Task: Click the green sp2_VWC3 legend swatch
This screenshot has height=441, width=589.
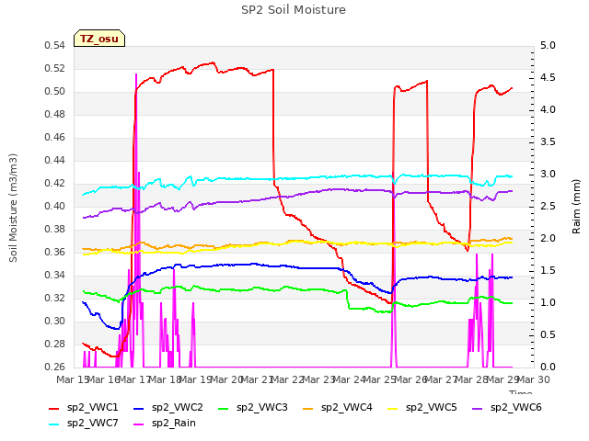Action: [x=223, y=408]
